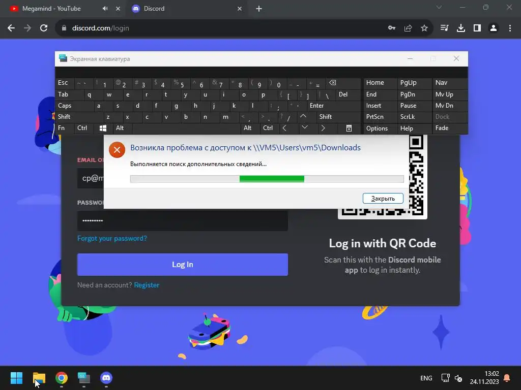Click Mv Dn on on-screen keyboard

[450, 106]
